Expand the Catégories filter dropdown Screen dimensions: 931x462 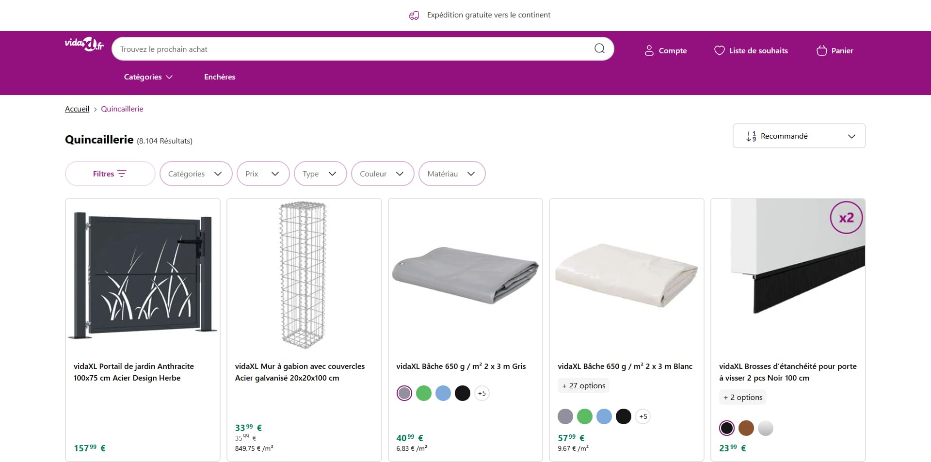[196, 174]
